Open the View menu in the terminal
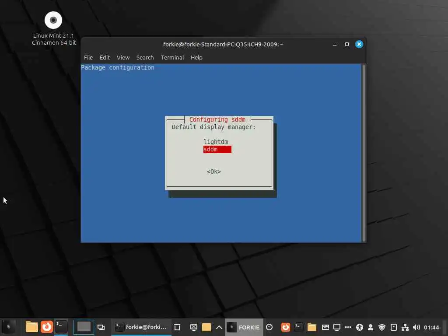This screenshot has width=448, height=336. [123, 57]
